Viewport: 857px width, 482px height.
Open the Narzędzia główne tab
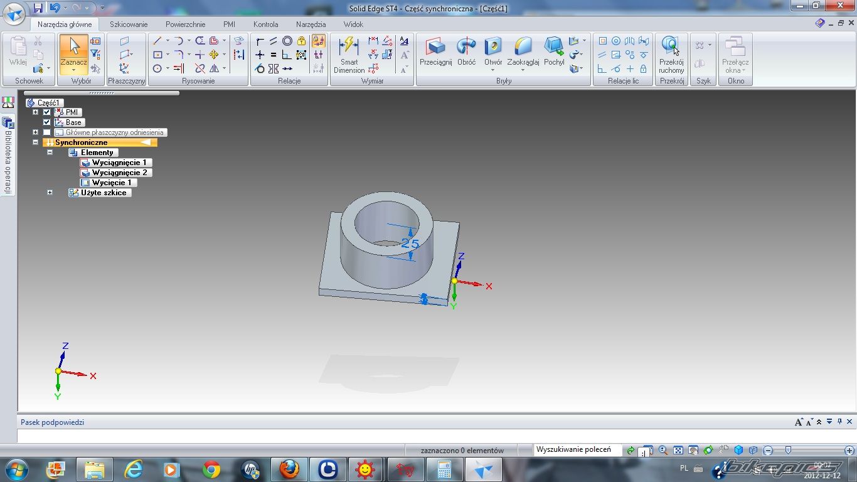point(65,24)
